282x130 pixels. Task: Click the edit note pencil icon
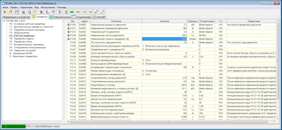pyautogui.click(x=35, y=12)
